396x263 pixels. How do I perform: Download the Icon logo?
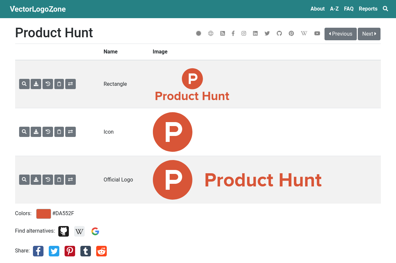click(x=36, y=132)
